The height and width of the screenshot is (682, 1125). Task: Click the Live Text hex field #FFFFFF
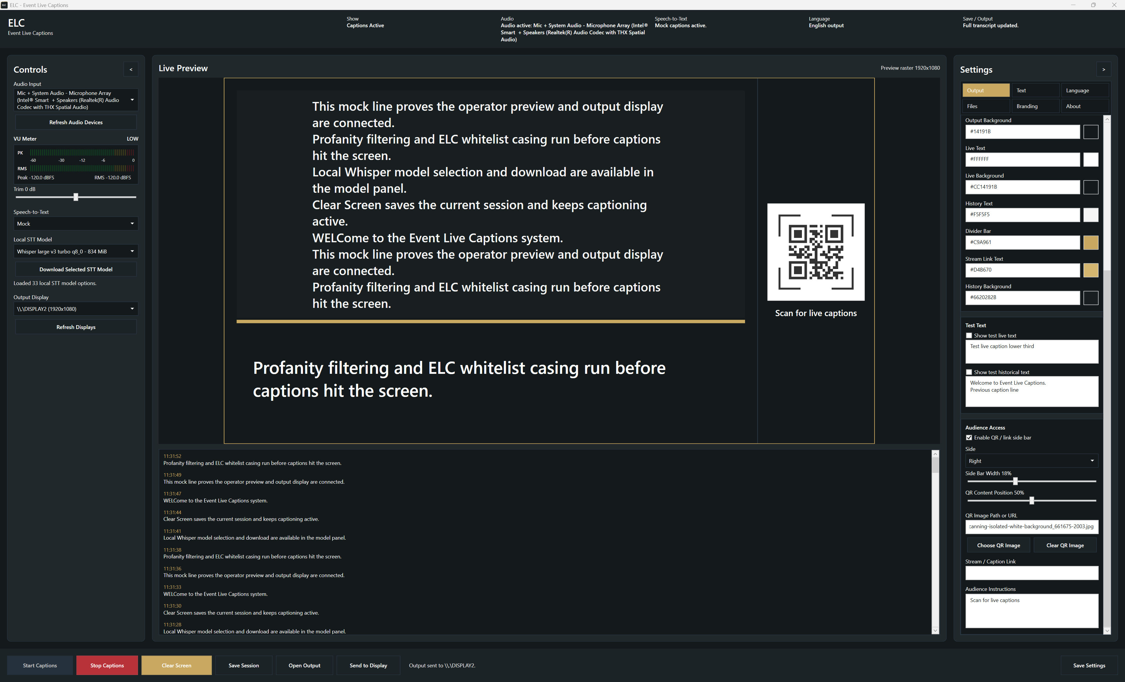click(1022, 159)
